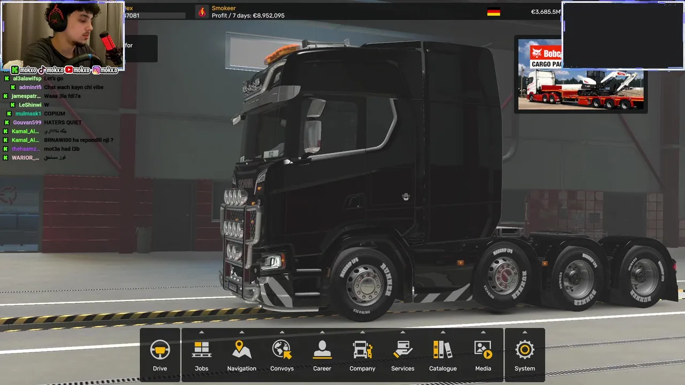
Task: Click the chat username WARIOR_
Action: tap(26, 158)
